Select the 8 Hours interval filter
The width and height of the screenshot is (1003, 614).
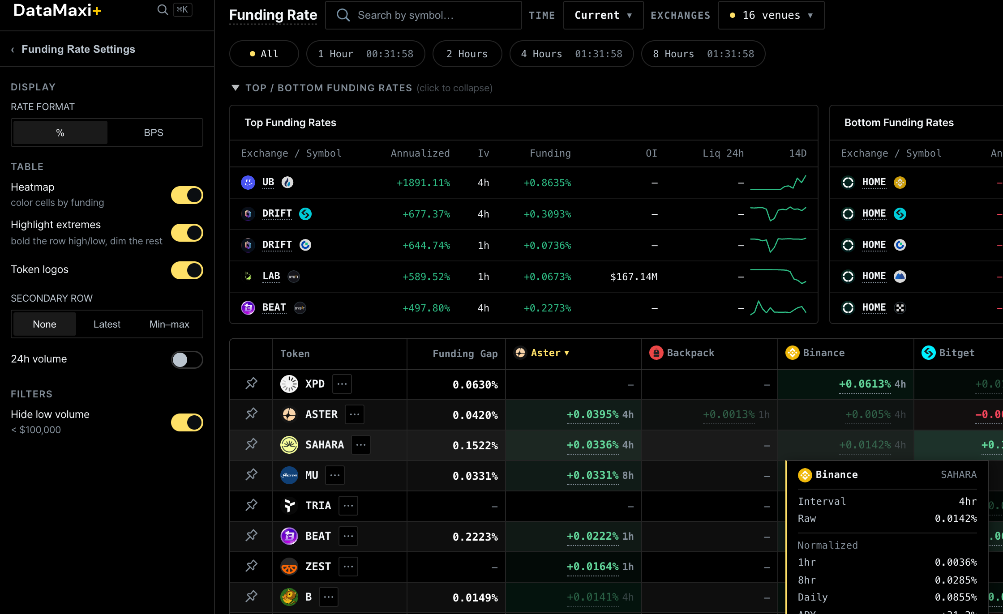click(x=703, y=54)
